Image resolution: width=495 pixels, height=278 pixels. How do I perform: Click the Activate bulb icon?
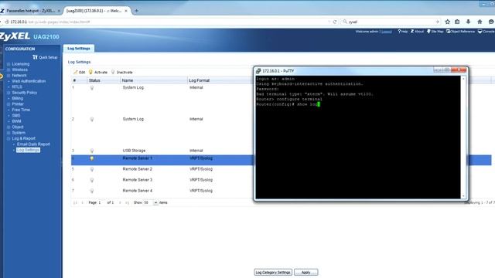tap(90, 72)
